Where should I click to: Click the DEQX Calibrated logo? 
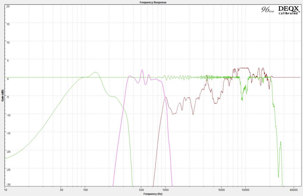tap(288, 10)
